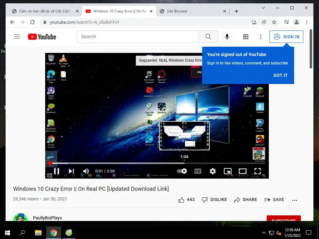Open the YouTube guide hamburger menu
The width and height of the screenshot is (319, 239).
coord(17,37)
